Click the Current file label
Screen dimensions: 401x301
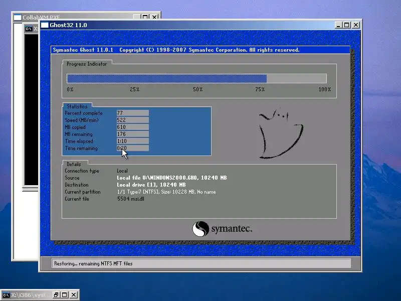click(x=77, y=199)
